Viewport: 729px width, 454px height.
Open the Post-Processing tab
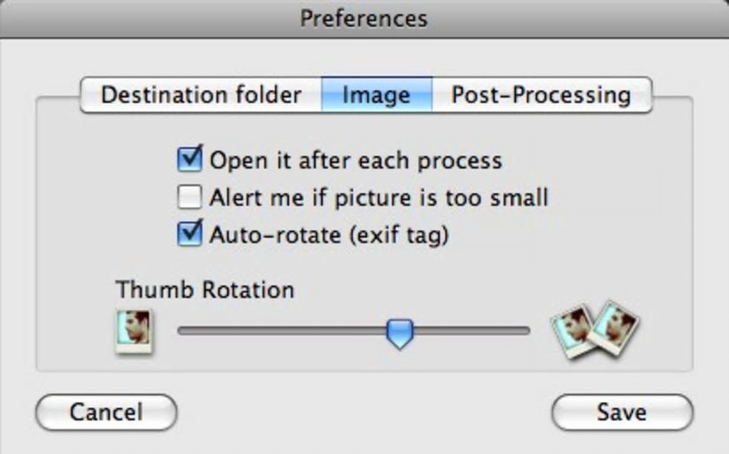pos(541,95)
